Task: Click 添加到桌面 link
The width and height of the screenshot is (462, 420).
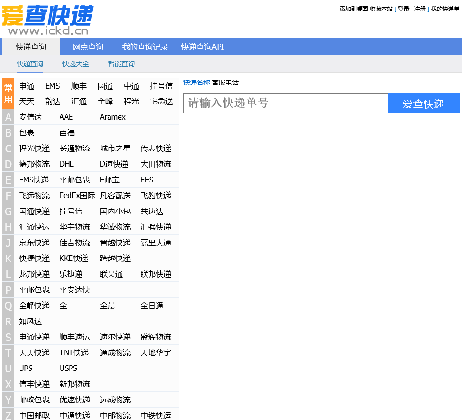Action: (353, 9)
